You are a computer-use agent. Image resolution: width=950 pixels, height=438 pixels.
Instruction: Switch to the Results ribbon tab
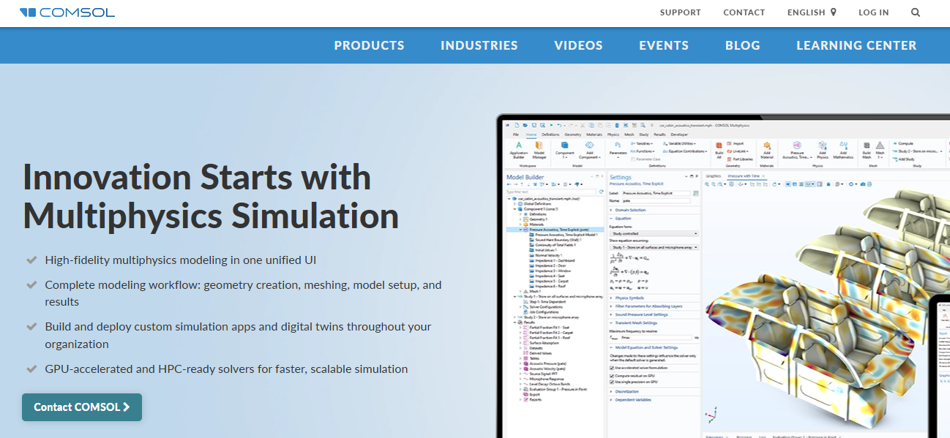pos(659,135)
